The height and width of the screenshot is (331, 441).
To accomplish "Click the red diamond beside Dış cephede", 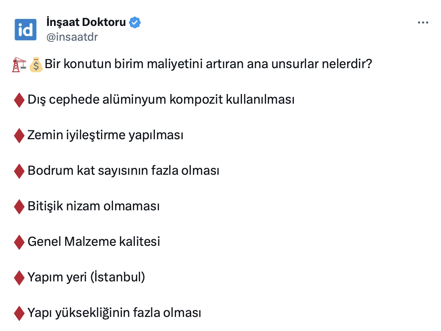I will [19, 100].
